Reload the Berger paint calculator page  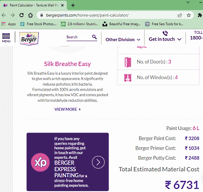(x=22, y=15)
